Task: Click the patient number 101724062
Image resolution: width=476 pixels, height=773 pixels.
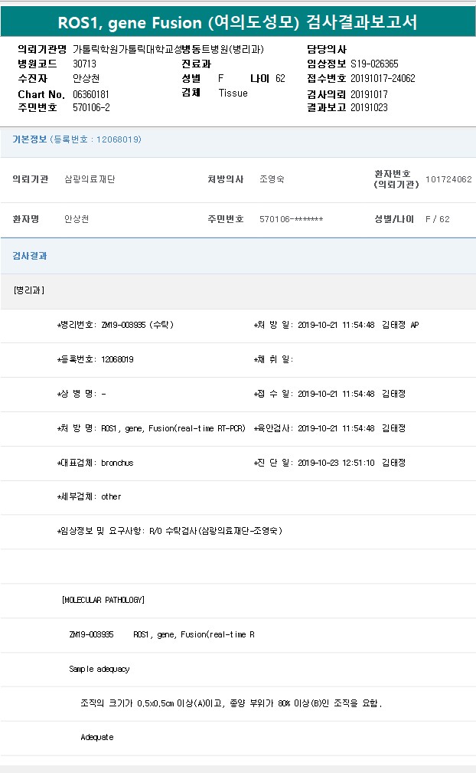Action: pyautogui.click(x=448, y=179)
